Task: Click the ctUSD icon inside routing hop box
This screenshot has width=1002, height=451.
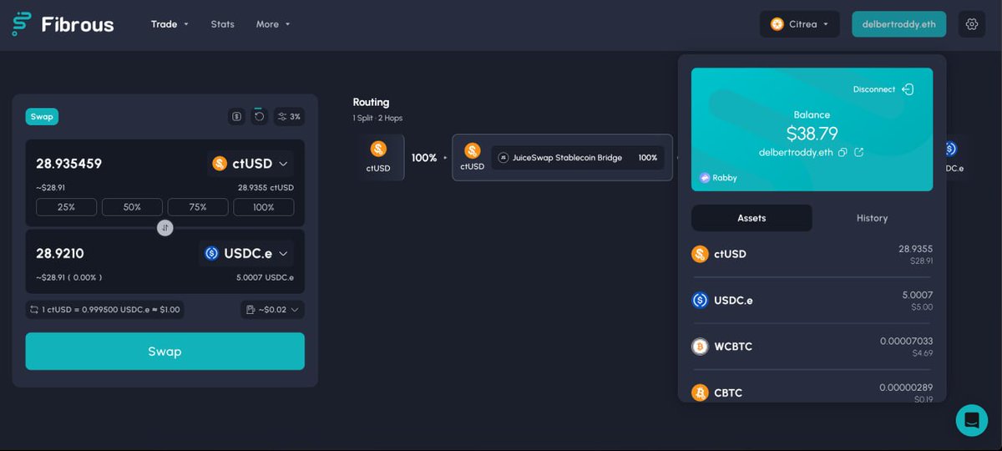Action: pos(473,150)
